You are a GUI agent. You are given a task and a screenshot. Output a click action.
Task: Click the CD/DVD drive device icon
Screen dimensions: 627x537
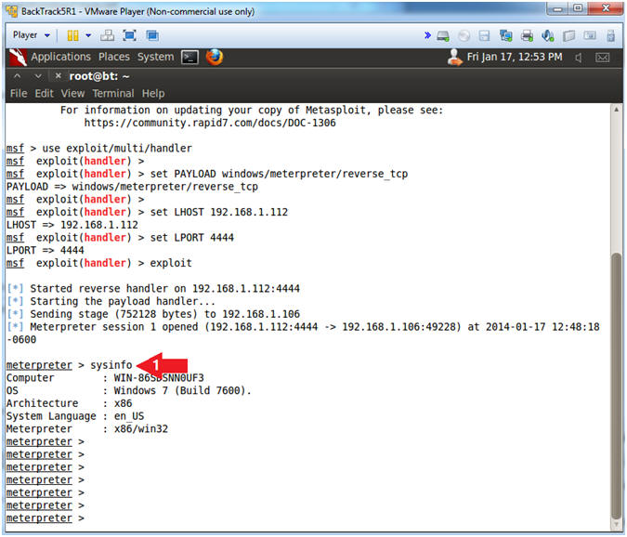click(464, 36)
